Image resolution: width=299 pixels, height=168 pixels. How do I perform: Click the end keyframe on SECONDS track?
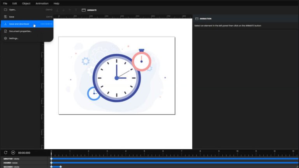point(60,166)
